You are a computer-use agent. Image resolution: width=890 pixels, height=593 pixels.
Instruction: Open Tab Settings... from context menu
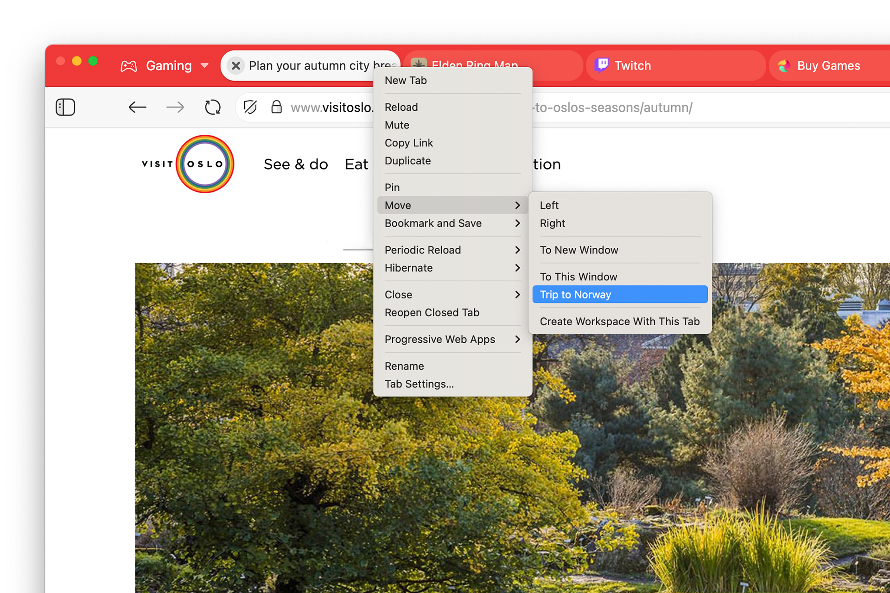click(x=452, y=384)
